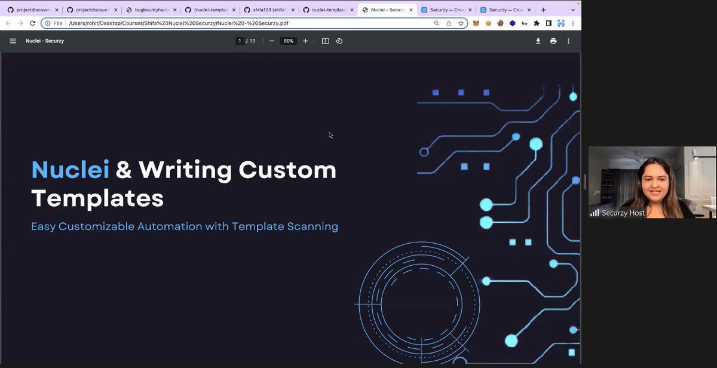
Task: Rotate the PDF counterclockwise
Action: point(339,41)
